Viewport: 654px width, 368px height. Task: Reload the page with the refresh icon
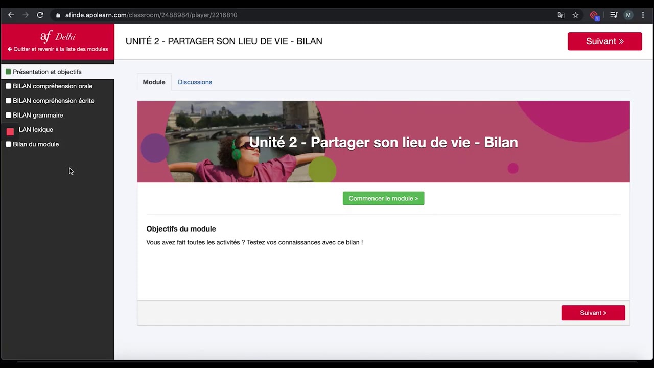[40, 15]
